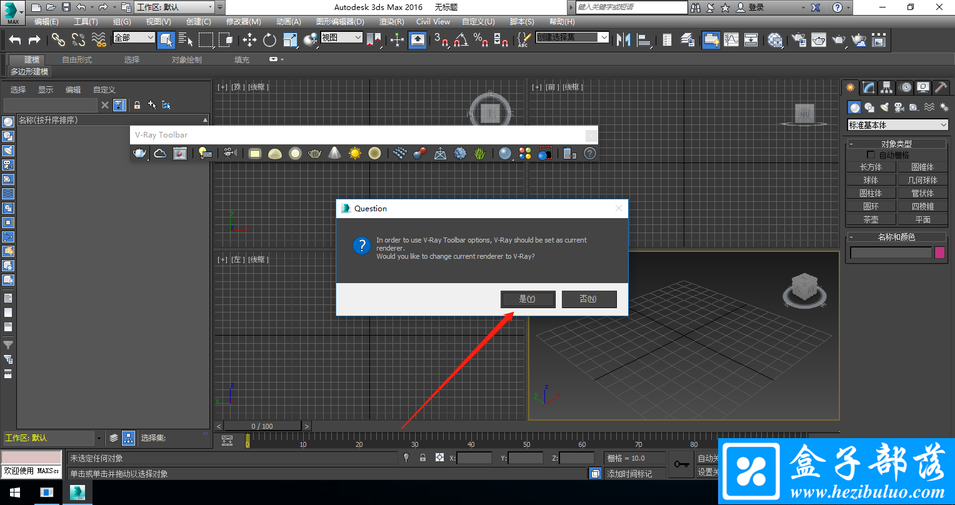Open the 标准基本体 category dropdown
This screenshot has width=955, height=505.
coord(898,125)
